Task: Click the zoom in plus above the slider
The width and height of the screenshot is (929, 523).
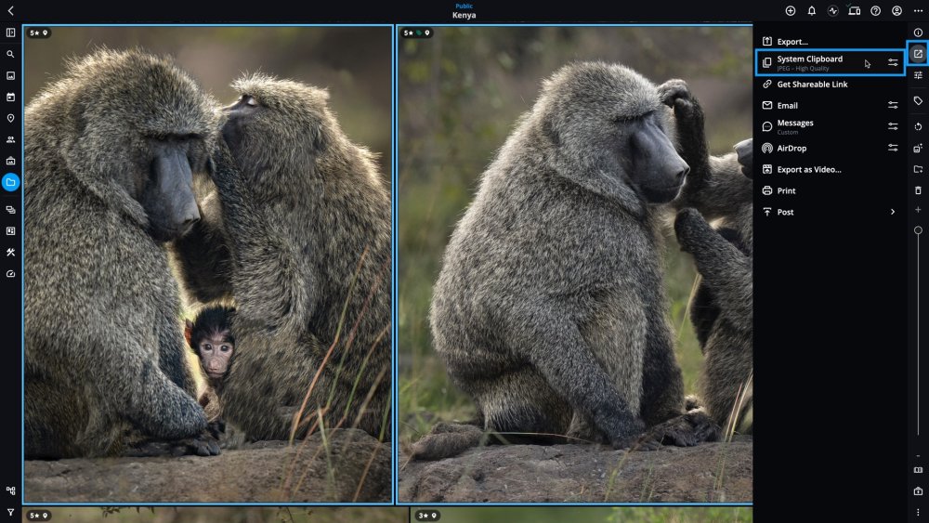Action: pyautogui.click(x=919, y=210)
